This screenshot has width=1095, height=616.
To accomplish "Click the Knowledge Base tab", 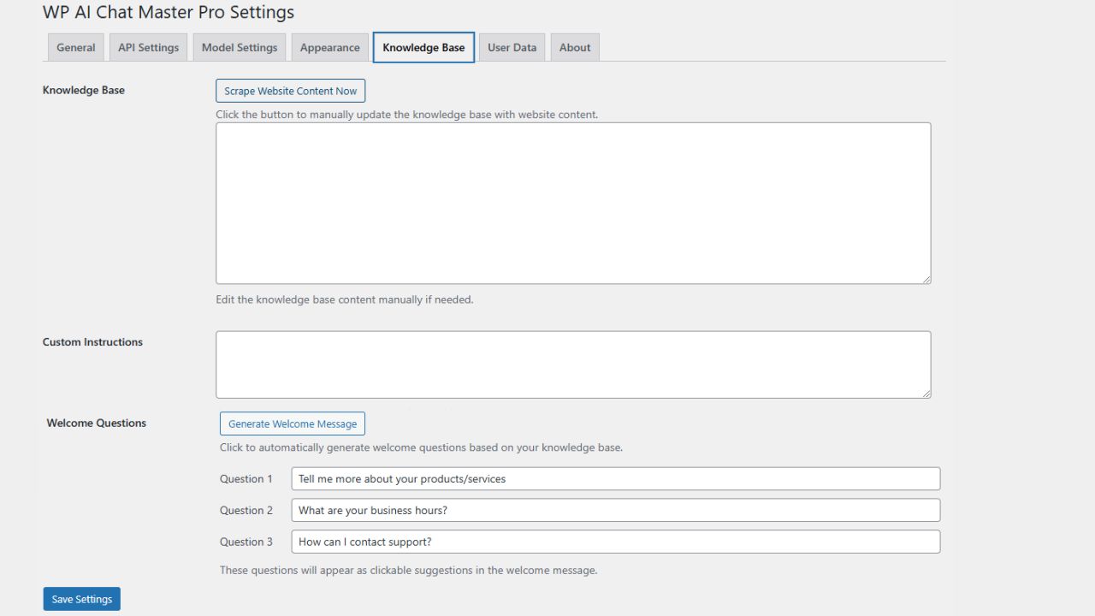I will 423,47.
